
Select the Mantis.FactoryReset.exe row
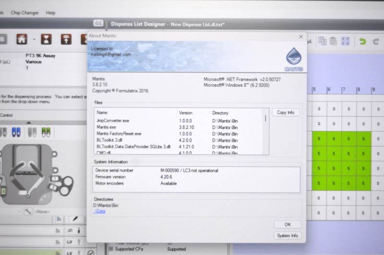click(x=178, y=134)
